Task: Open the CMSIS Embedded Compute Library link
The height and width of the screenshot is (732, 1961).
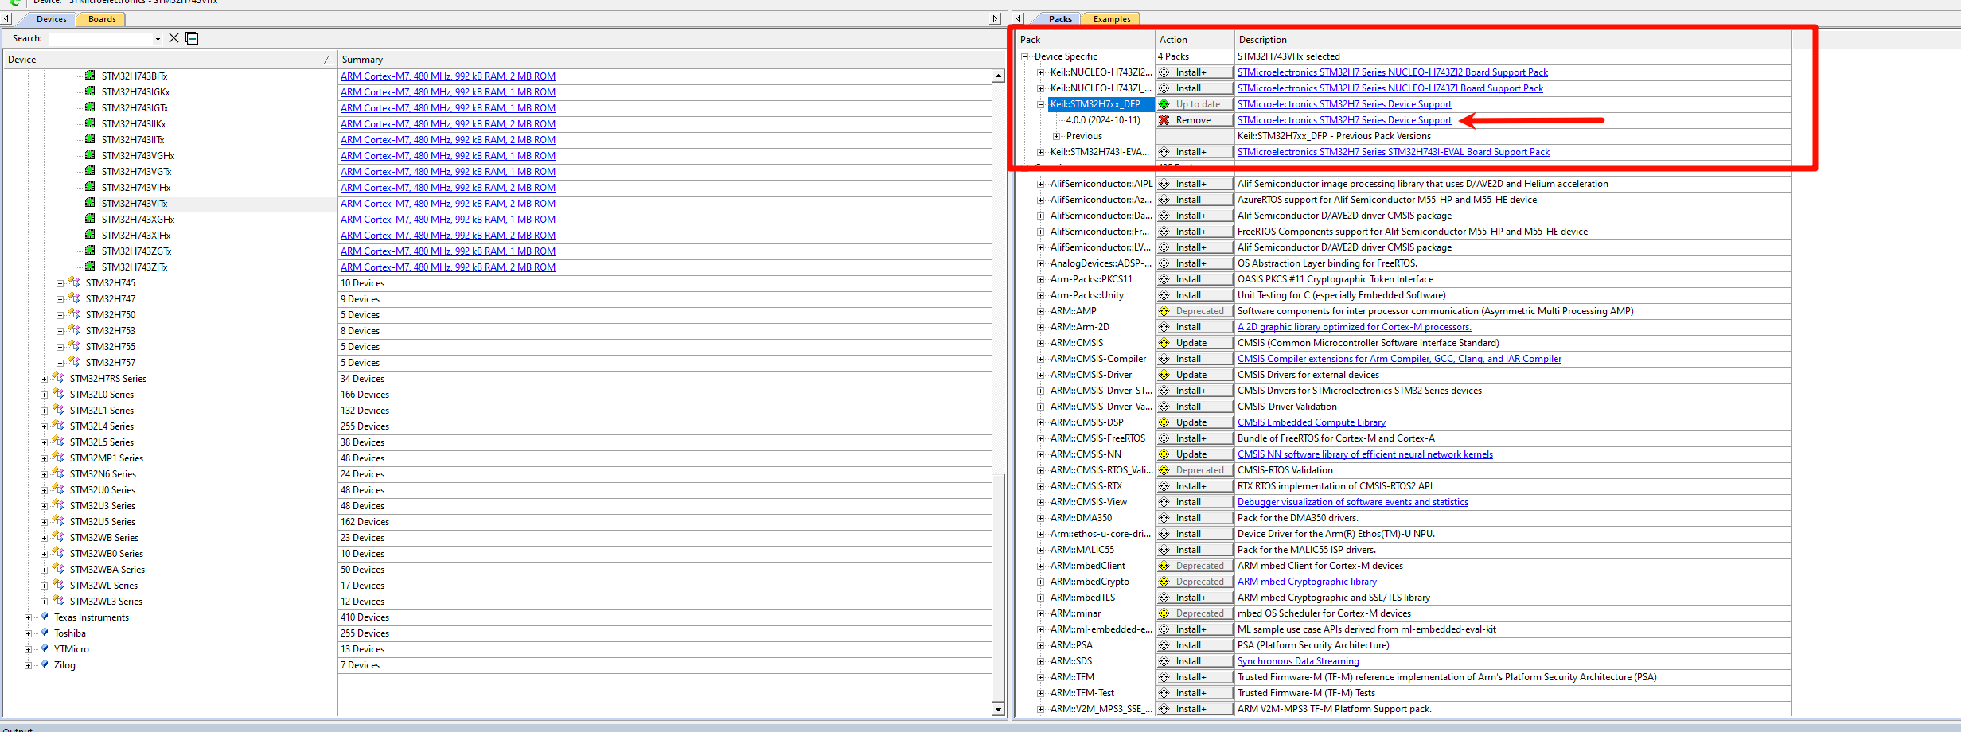Action: (1311, 422)
